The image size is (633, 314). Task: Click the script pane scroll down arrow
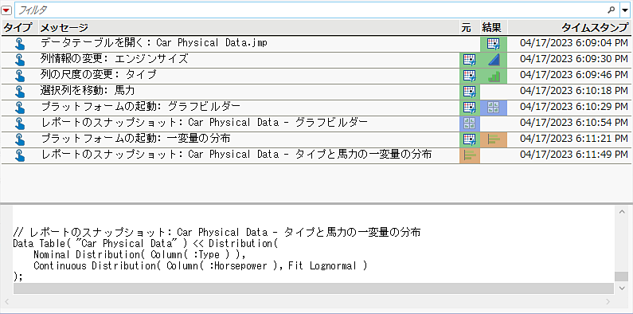(x=621, y=288)
